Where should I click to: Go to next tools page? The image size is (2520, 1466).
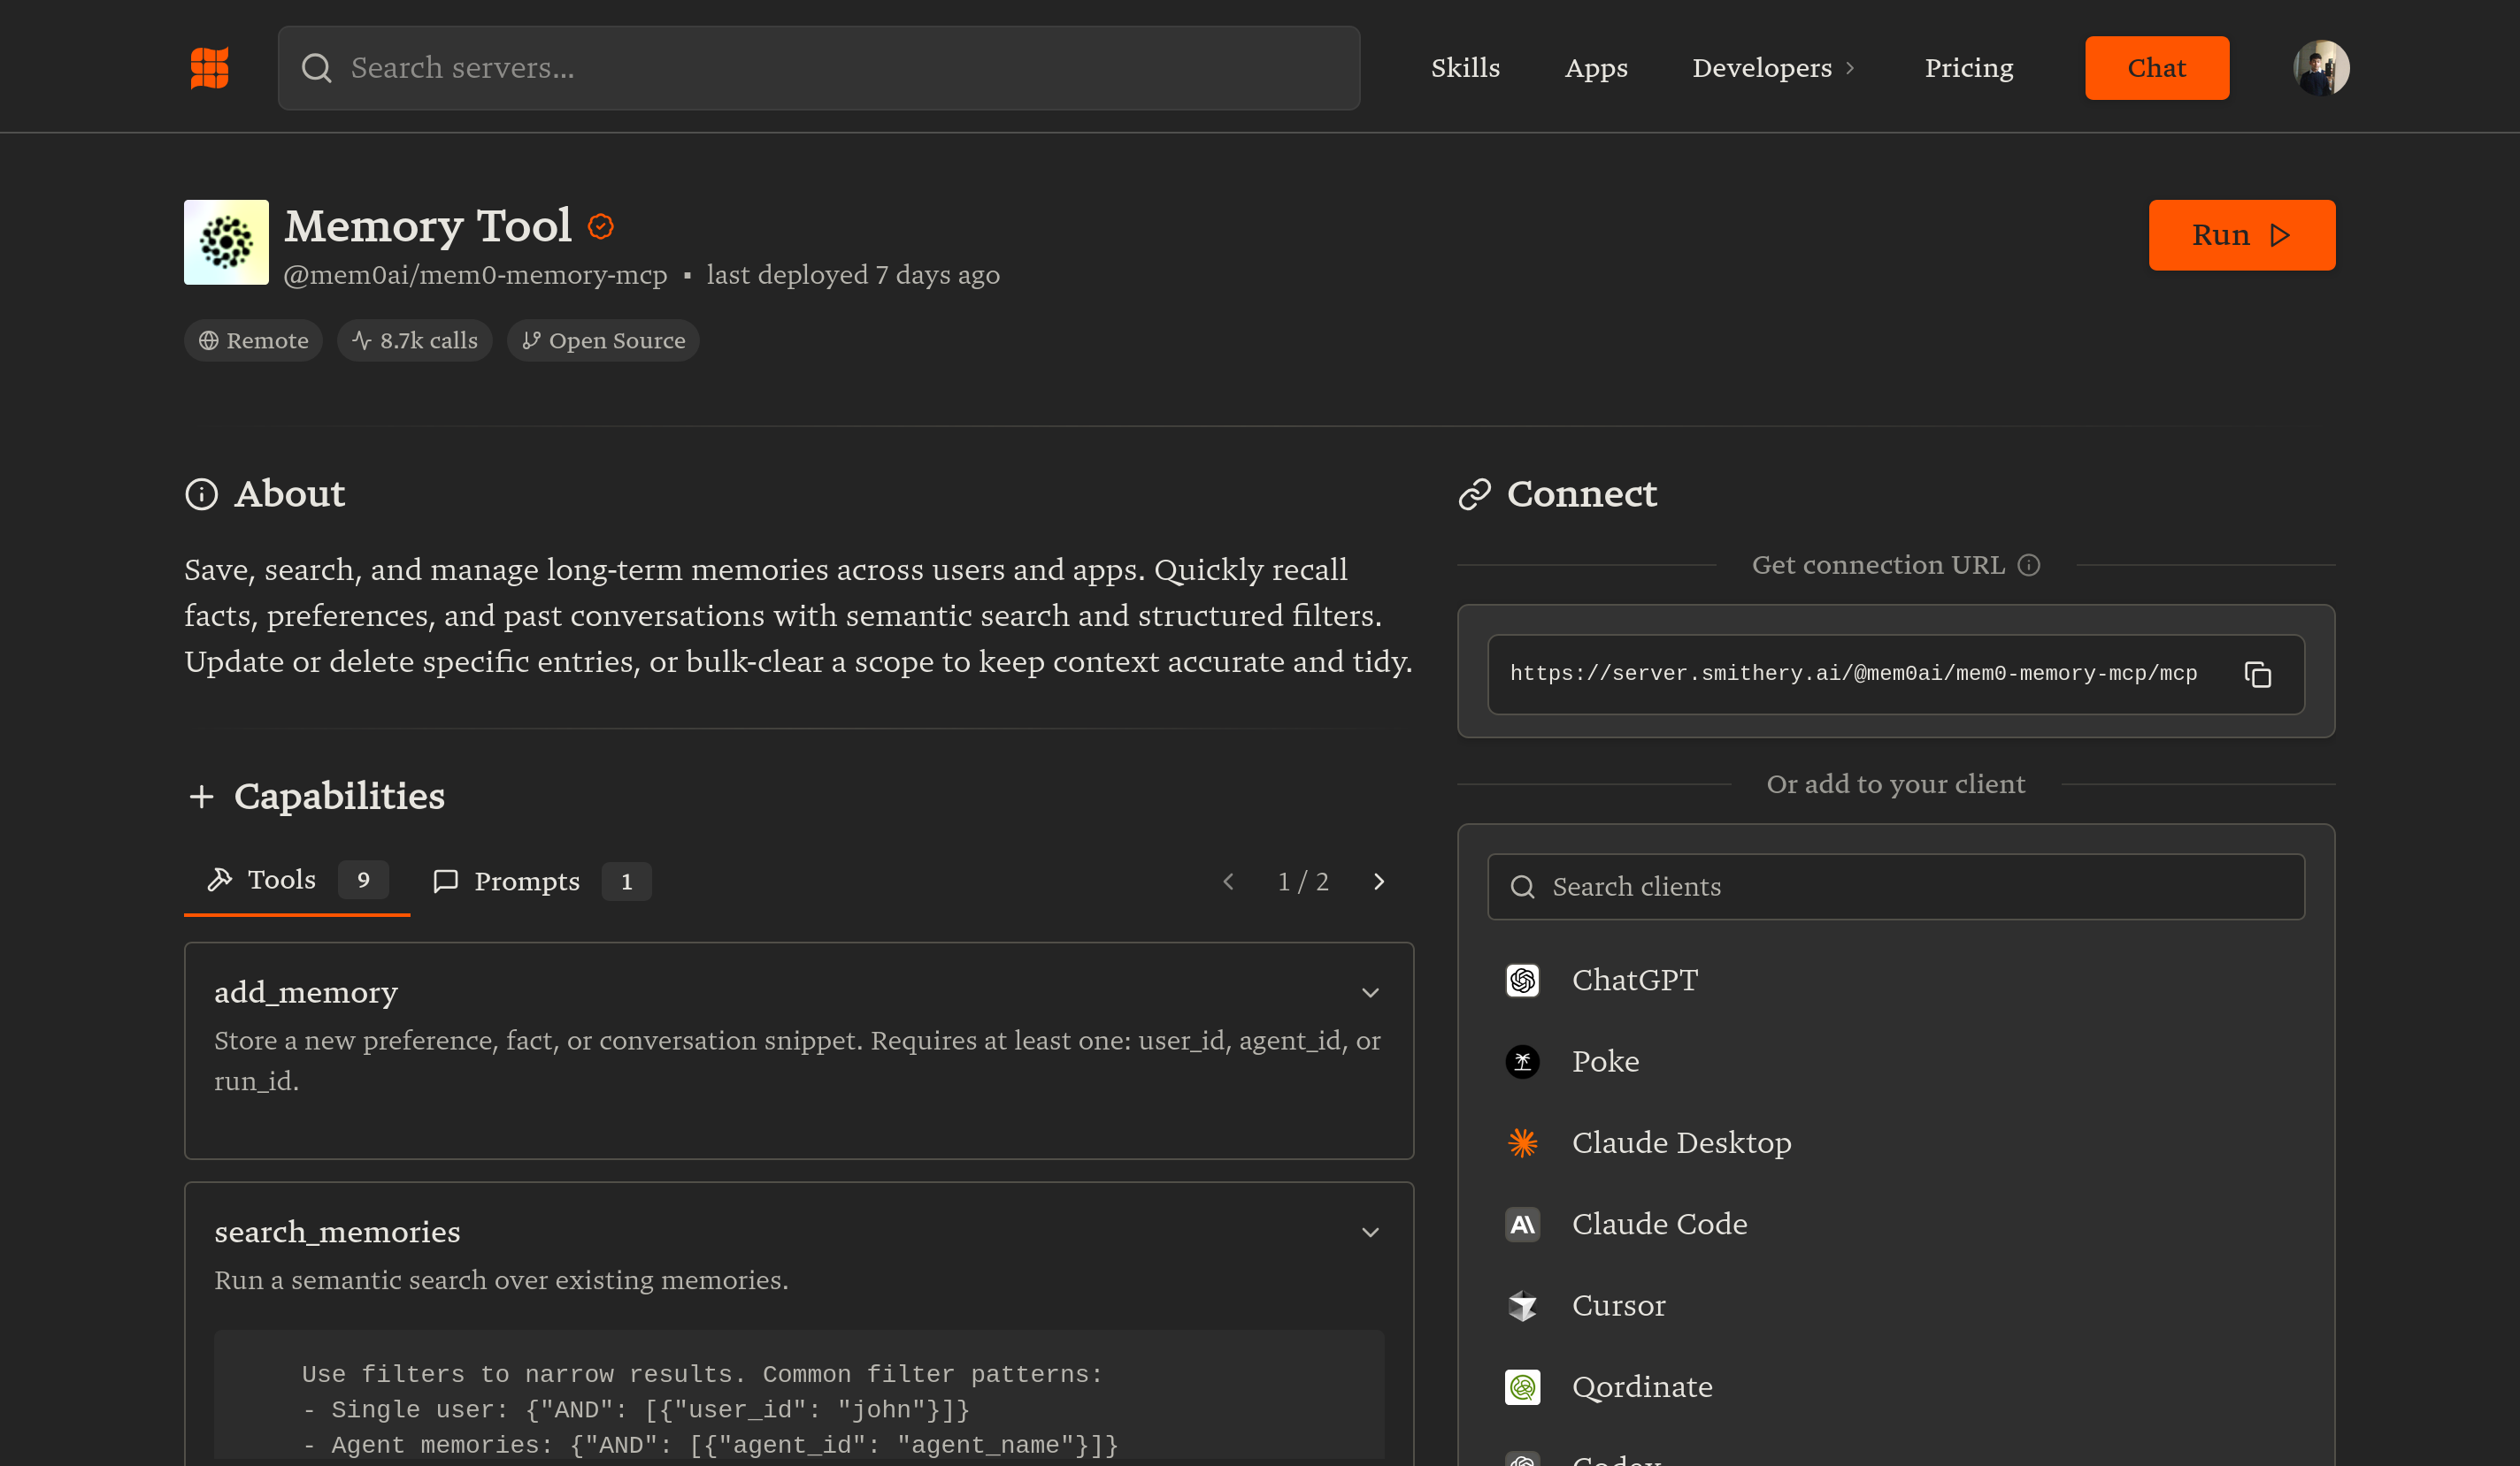coord(1379,882)
